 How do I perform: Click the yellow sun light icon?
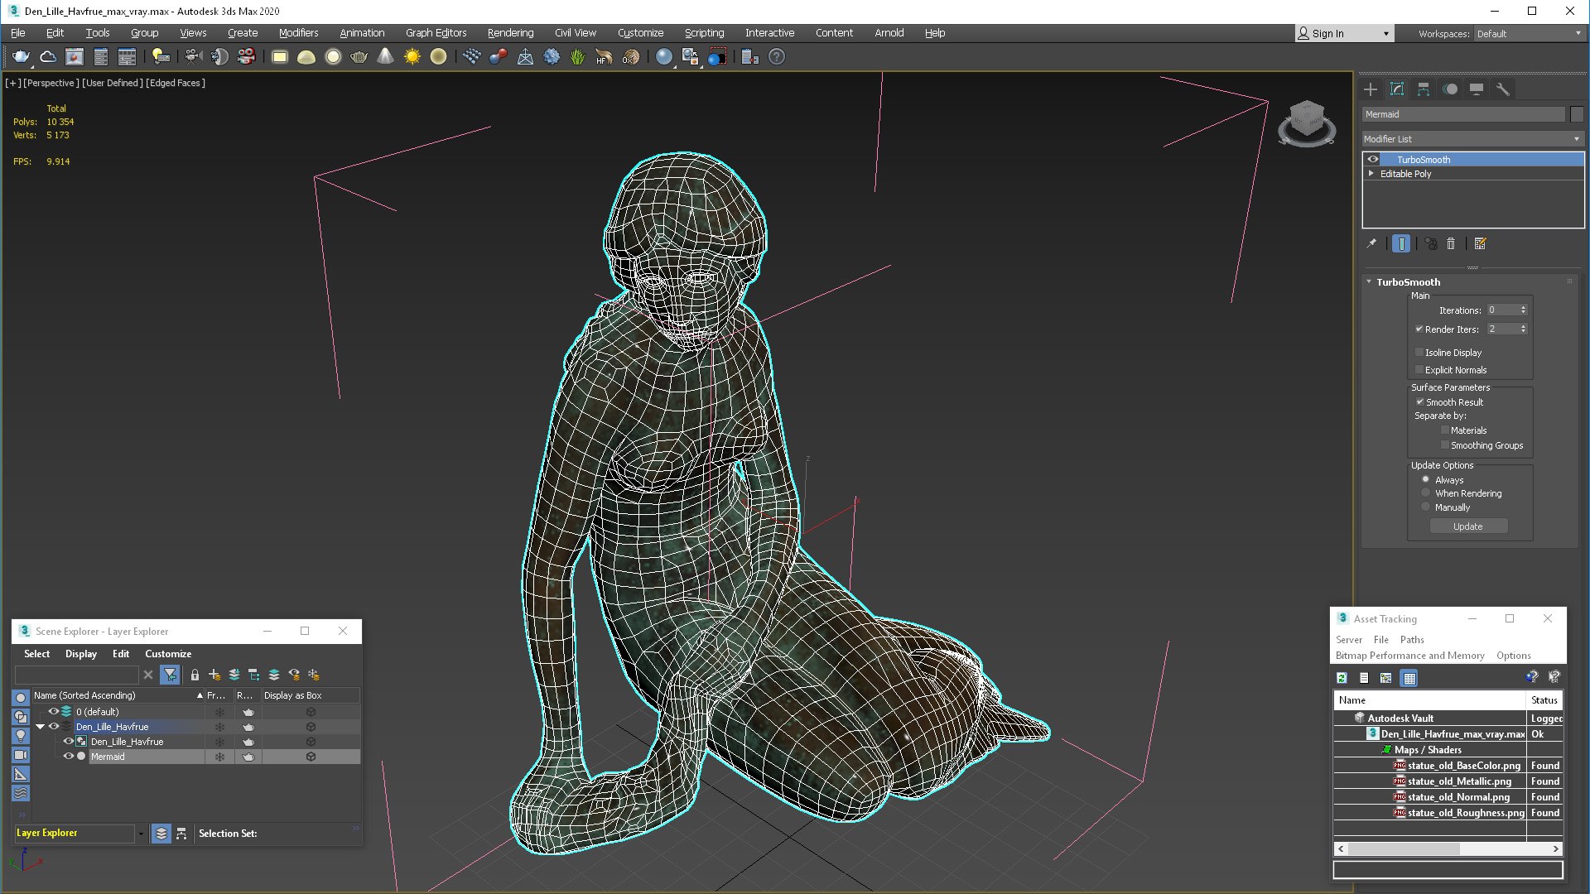[412, 57]
